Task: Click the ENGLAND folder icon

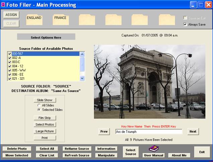Action: (x=34, y=19)
